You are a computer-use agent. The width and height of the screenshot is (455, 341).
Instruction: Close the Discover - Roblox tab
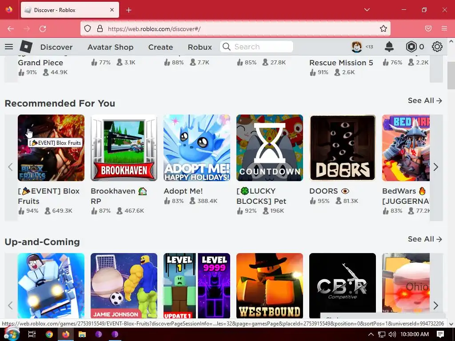pyautogui.click(x=112, y=10)
